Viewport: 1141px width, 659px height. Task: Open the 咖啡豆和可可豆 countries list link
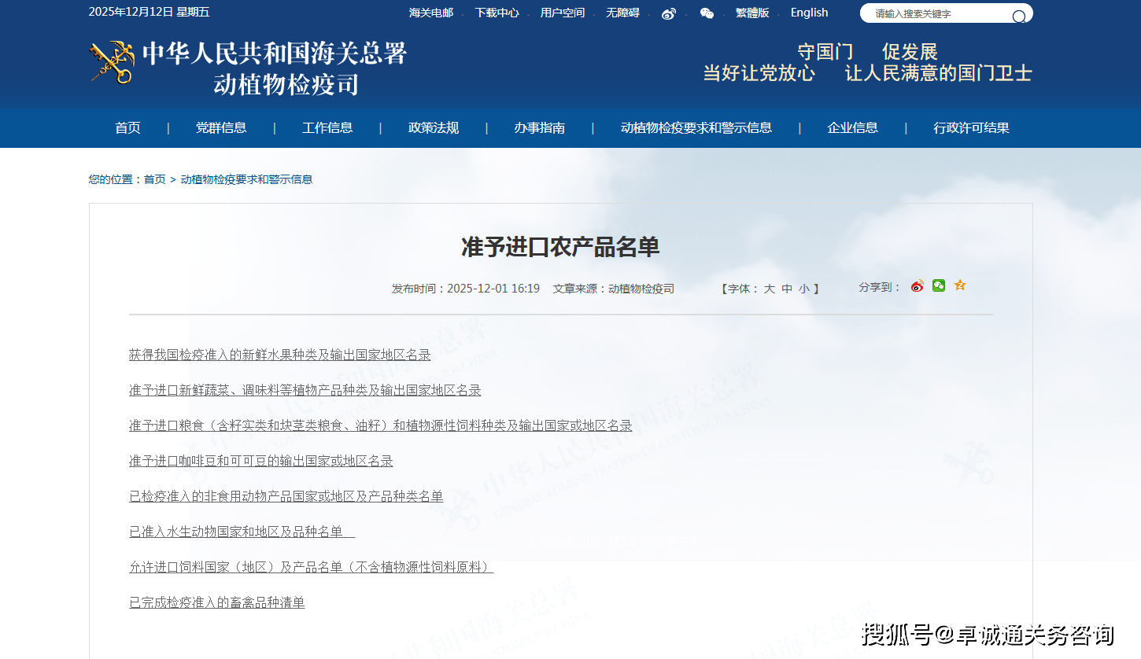[260, 461]
